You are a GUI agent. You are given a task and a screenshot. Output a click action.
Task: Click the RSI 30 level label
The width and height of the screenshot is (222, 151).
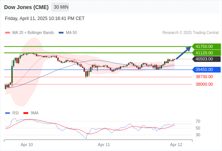pyautogui.click(x=198, y=135)
